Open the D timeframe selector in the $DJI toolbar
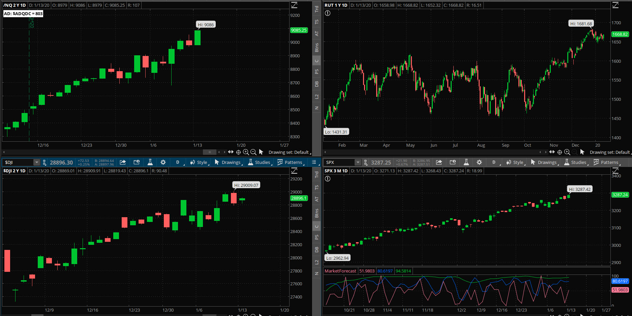The width and height of the screenshot is (632, 316). [x=178, y=162]
